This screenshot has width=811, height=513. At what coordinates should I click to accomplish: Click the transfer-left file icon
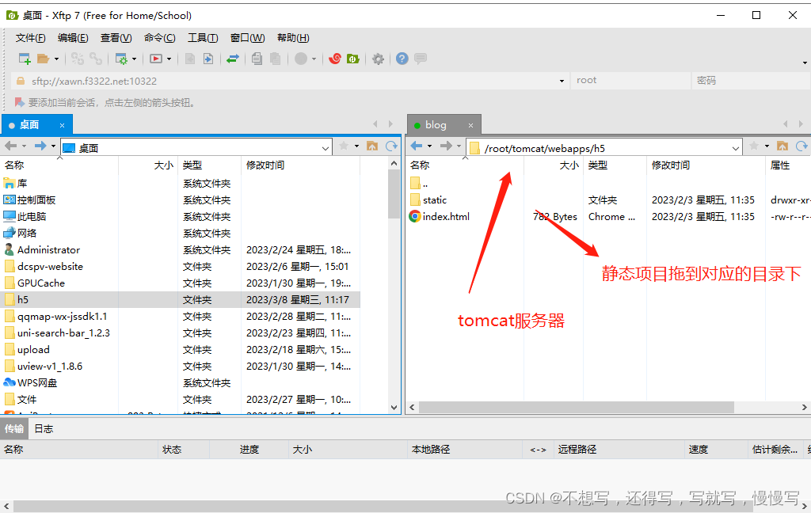coord(190,59)
